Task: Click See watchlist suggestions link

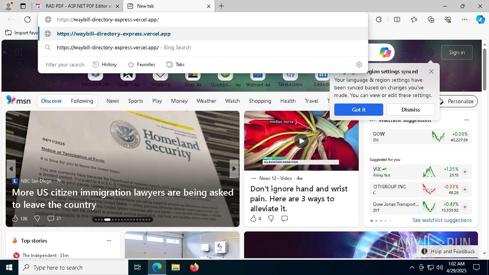Action: click(x=442, y=220)
